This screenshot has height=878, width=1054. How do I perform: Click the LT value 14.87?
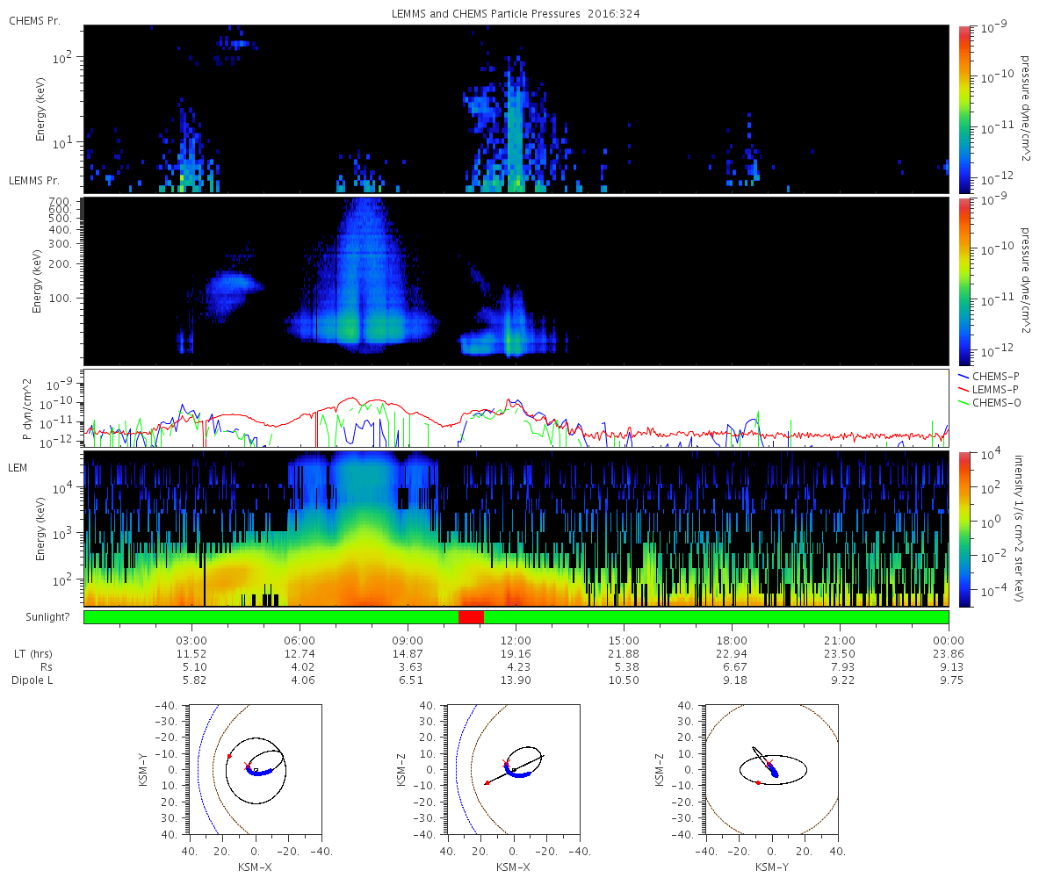point(408,654)
